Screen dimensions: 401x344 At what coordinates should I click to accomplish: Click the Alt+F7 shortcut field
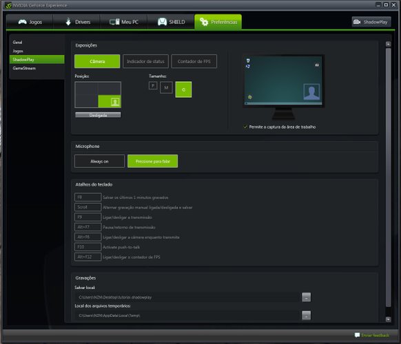[88, 227]
